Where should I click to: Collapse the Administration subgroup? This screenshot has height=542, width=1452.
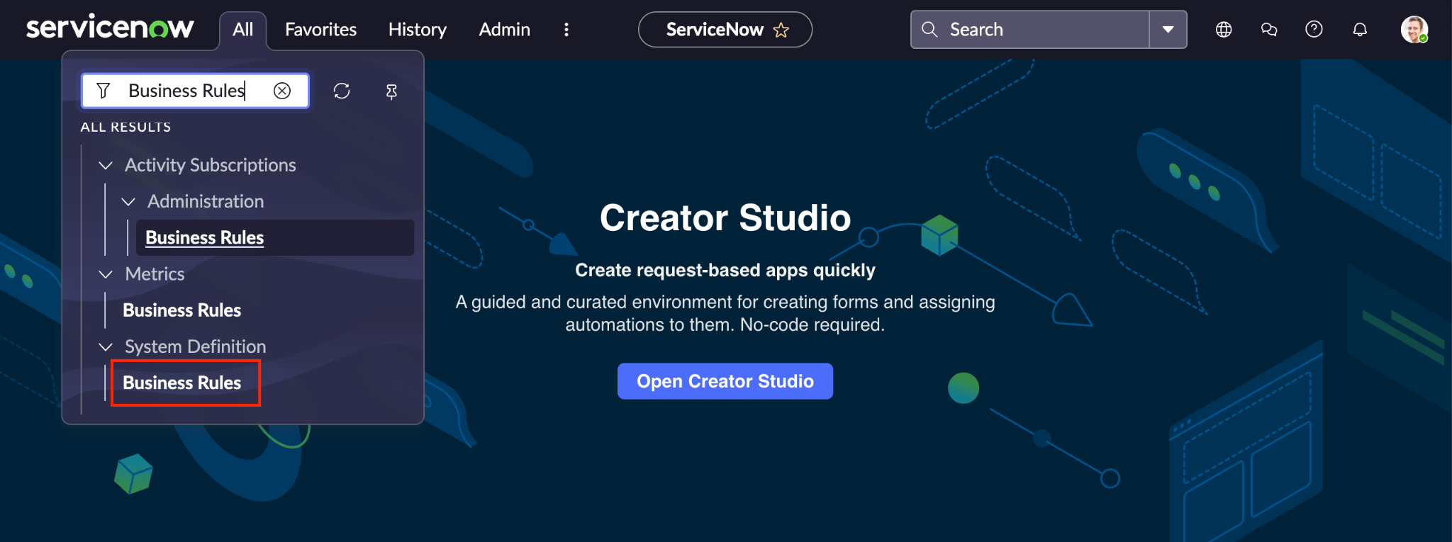128,202
